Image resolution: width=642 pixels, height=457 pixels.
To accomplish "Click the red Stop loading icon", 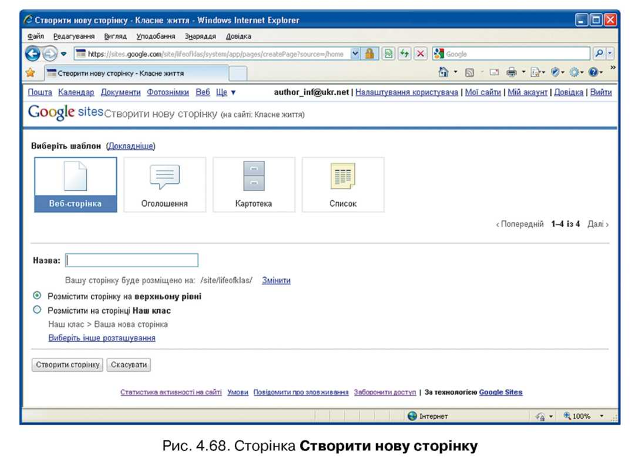I will (x=421, y=53).
